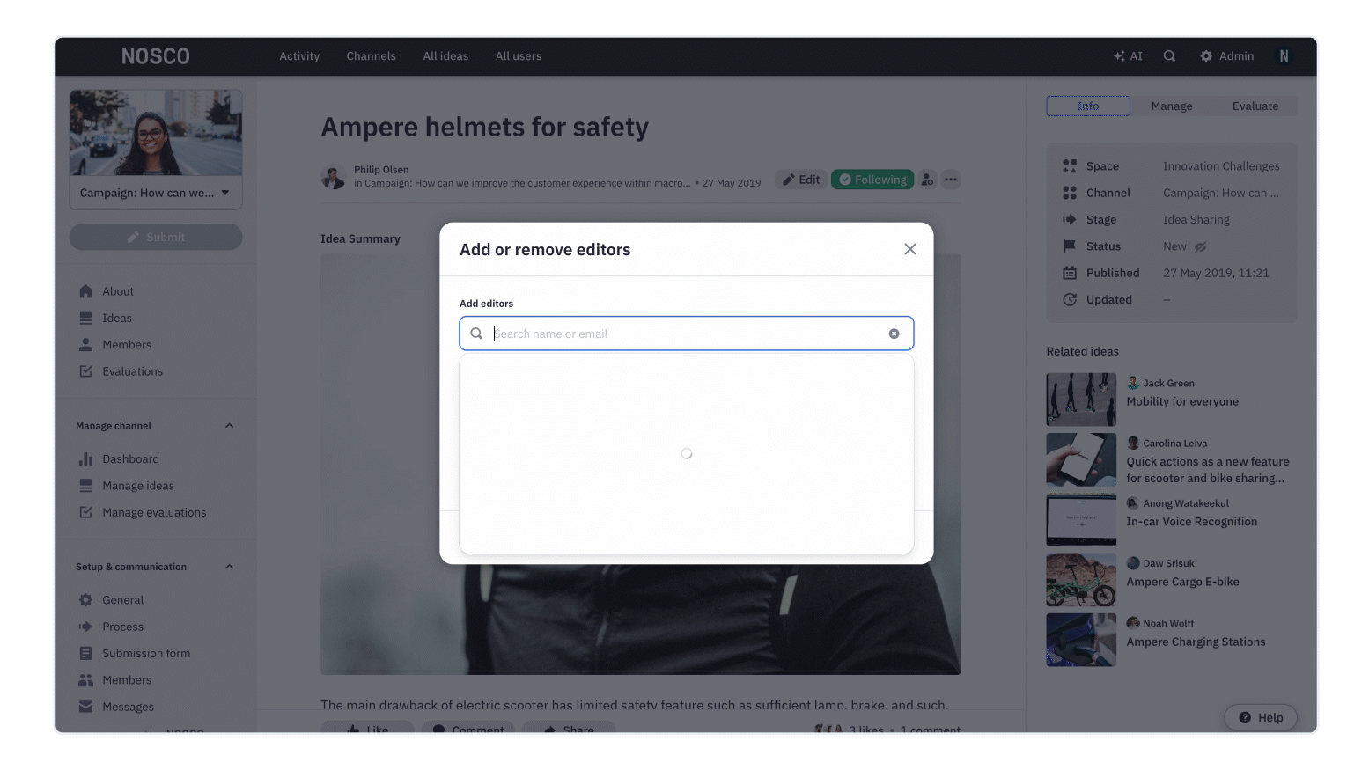Open the Ampere Charging Stations thumbnail

[x=1081, y=640]
